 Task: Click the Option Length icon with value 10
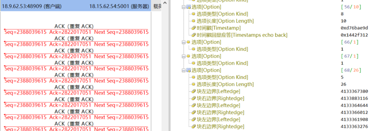coord(194,21)
